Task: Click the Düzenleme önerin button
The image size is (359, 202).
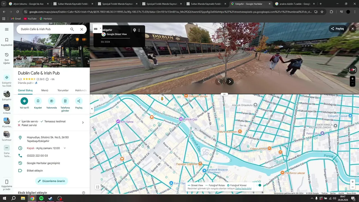Action: coord(52,181)
